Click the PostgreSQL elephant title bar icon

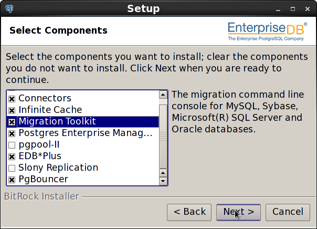click(x=9, y=9)
